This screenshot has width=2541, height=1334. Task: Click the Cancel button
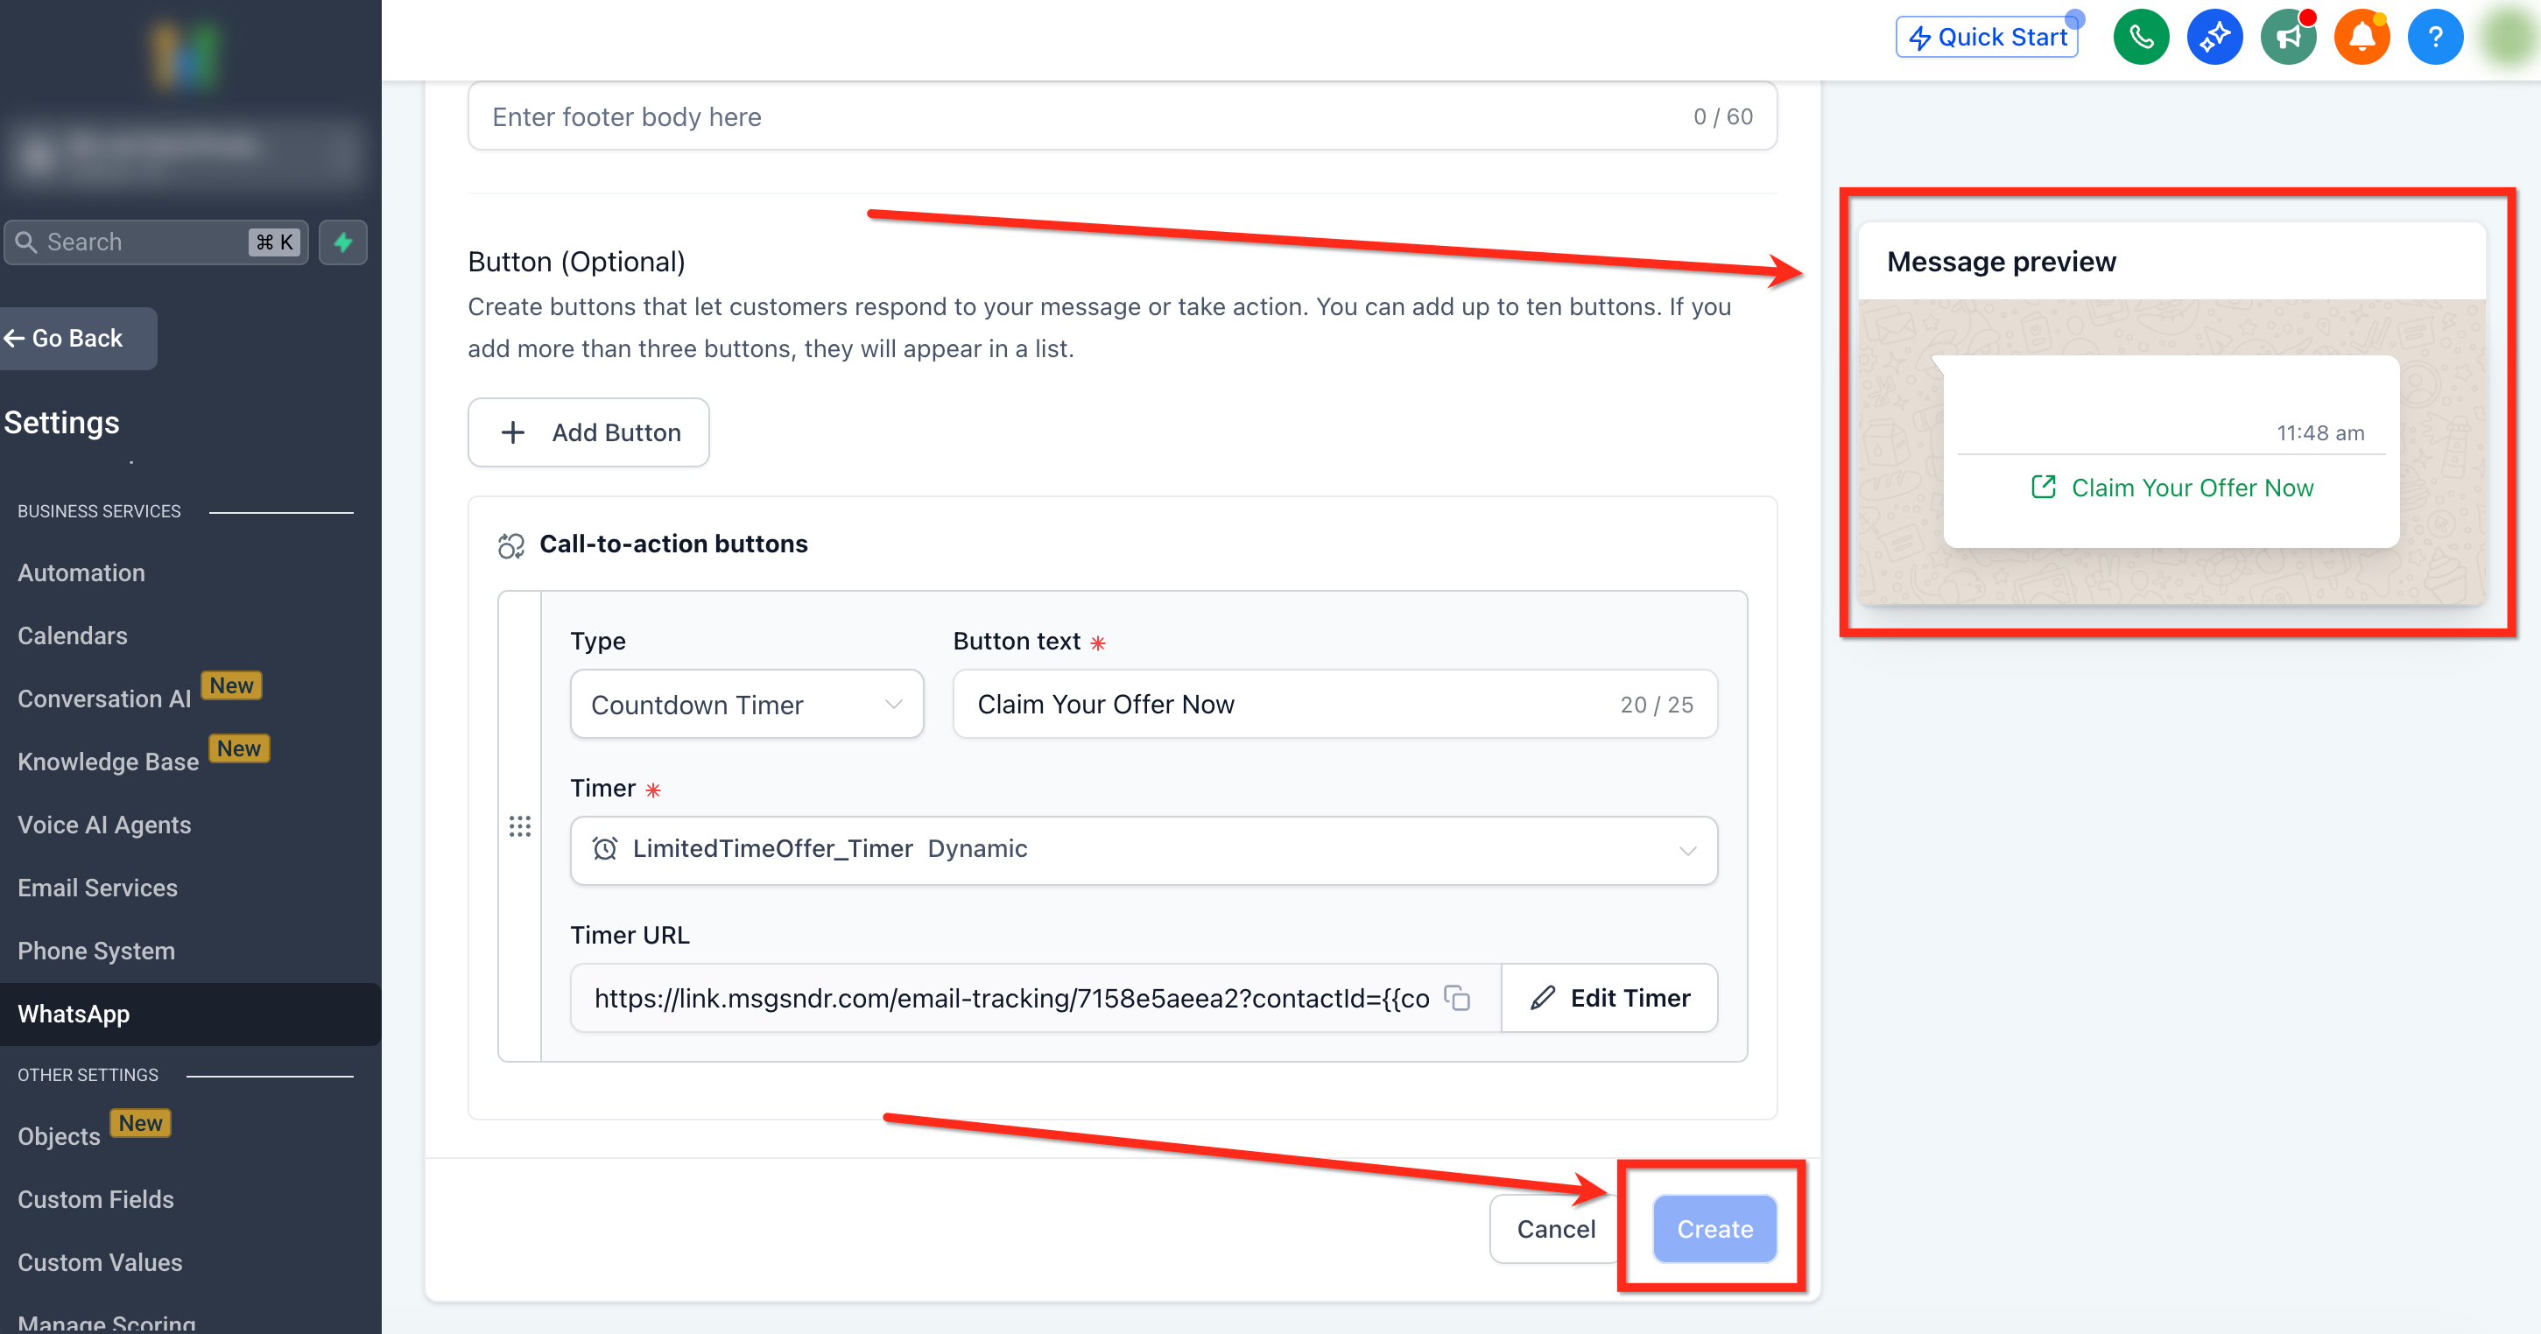[x=1556, y=1228]
